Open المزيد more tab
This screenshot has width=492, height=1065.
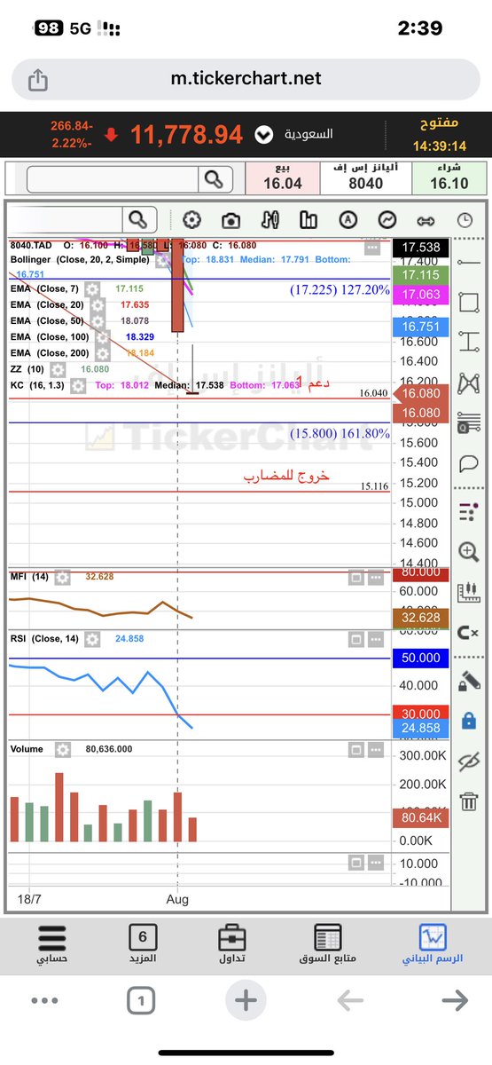[143, 945]
